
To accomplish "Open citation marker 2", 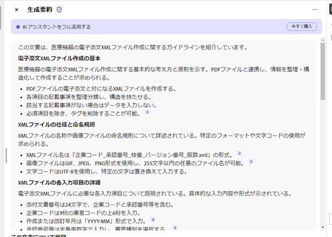I will pyautogui.click(x=240, y=153).
